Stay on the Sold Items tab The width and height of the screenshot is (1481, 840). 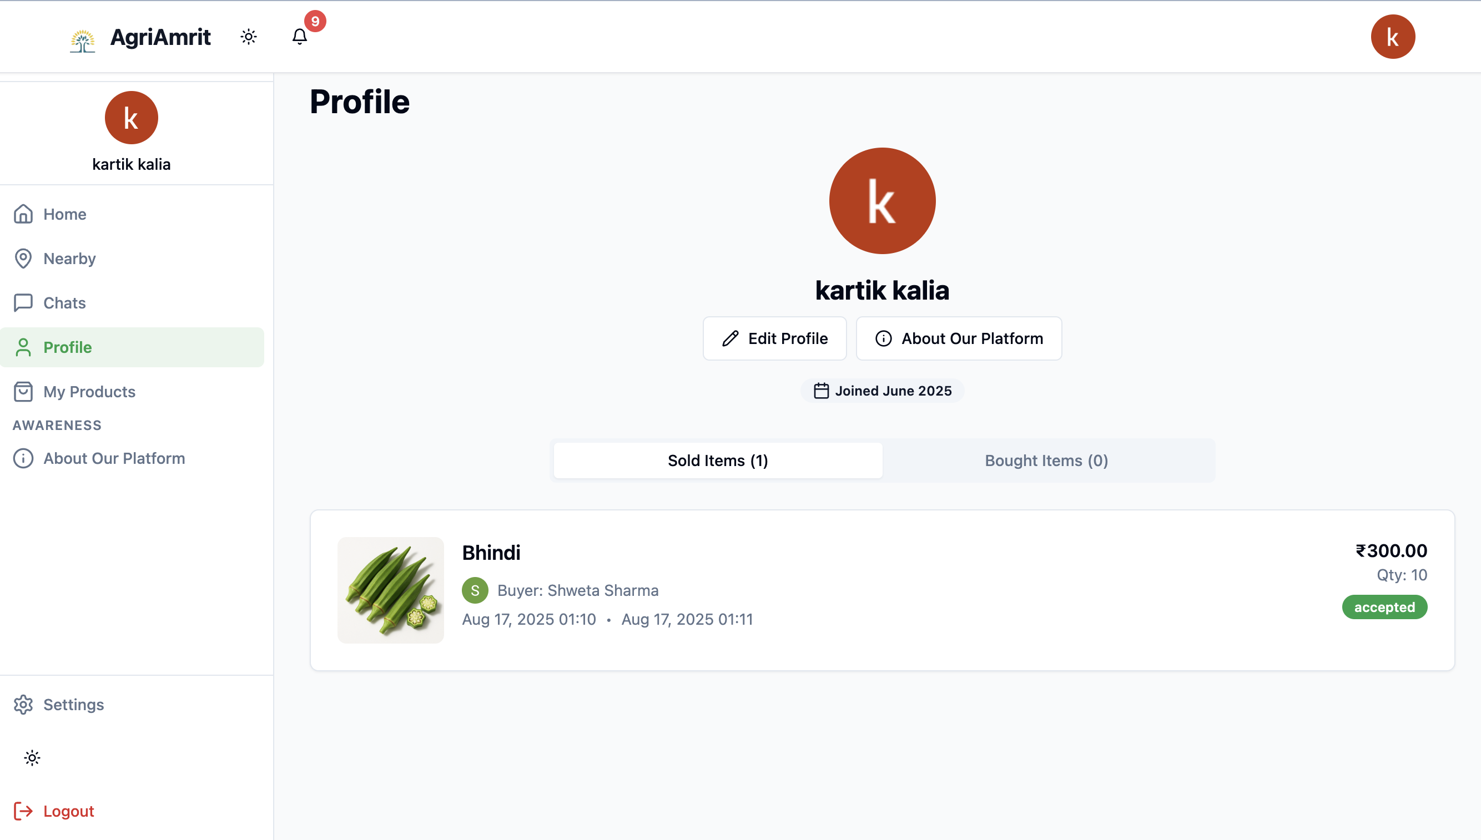click(x=717, y=460)
